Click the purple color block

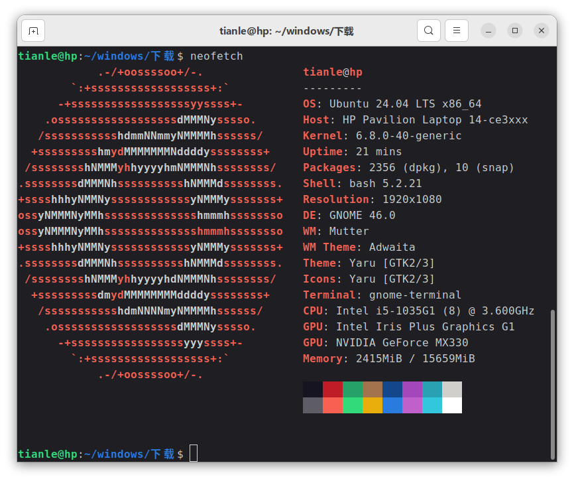click(412, 389)
